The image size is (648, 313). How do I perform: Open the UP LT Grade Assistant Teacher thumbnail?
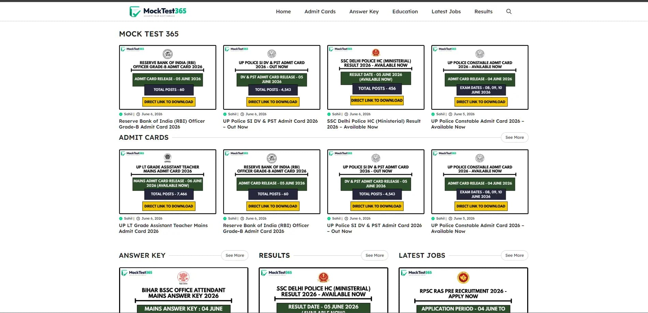point(168,182)
